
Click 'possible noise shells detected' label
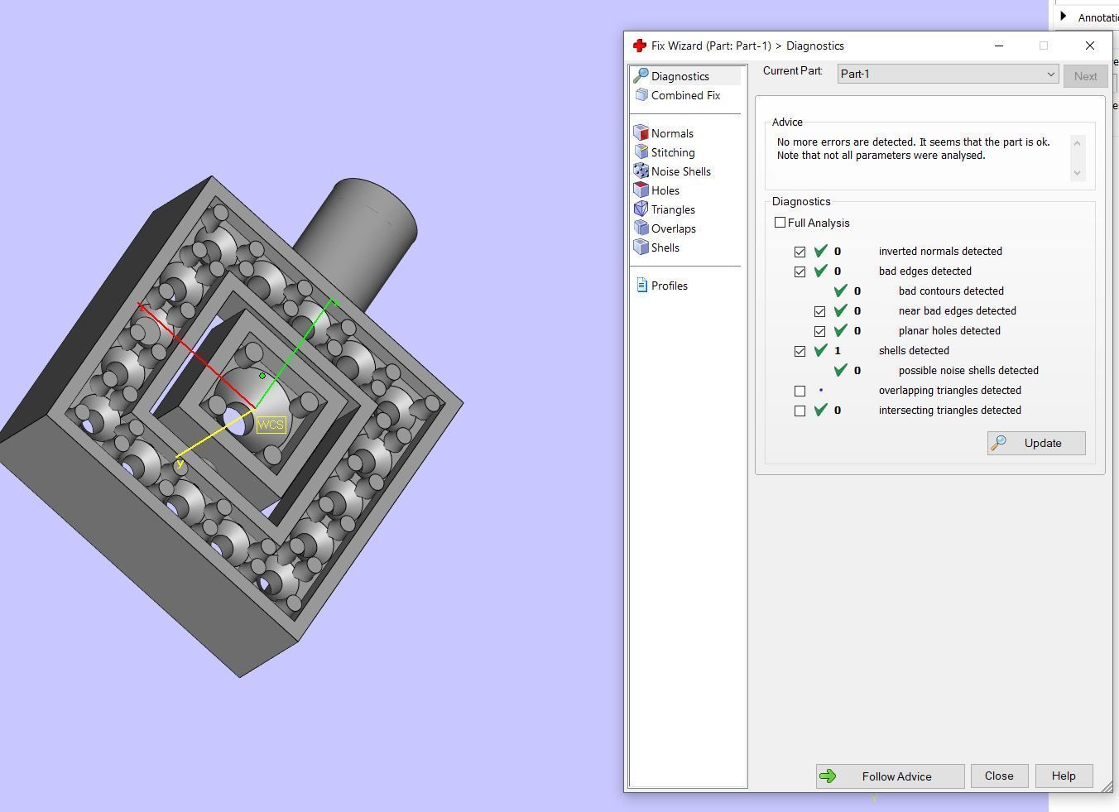[x=968, y=370]
